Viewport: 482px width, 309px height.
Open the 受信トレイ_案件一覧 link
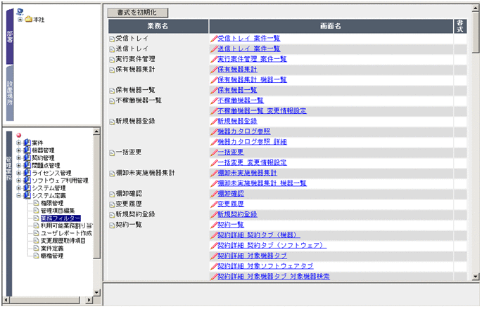[248, 39]
